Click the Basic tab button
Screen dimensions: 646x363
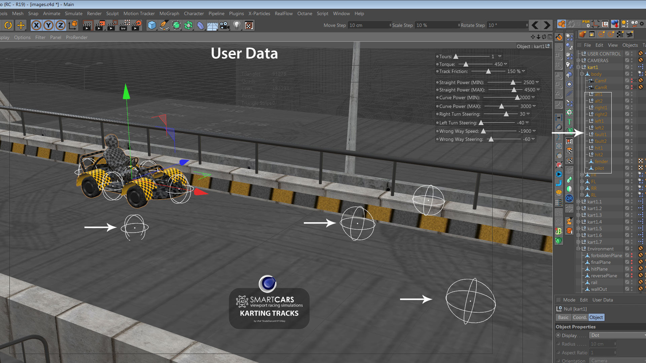(x=563, y=317)
